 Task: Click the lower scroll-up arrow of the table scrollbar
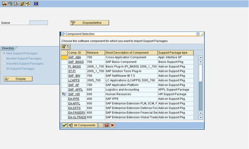point(201,113)
